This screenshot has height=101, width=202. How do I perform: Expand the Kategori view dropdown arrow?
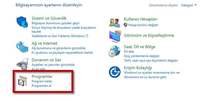coord(195,5)
